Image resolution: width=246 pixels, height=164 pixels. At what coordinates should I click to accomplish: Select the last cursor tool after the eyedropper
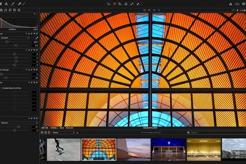point(138,4)
